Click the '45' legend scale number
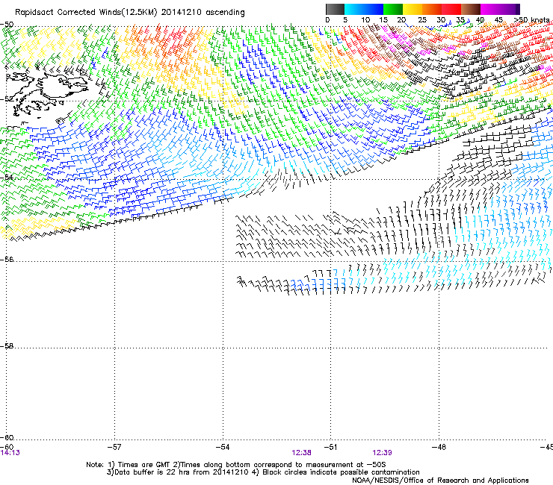This screenshot has width=553, height=485. (x=498, y=20)
